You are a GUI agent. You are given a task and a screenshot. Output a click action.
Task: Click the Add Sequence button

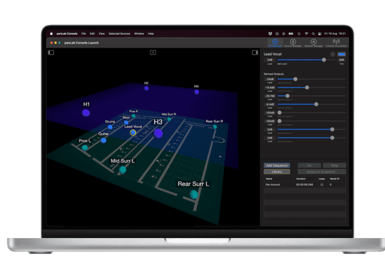(277, 165)
